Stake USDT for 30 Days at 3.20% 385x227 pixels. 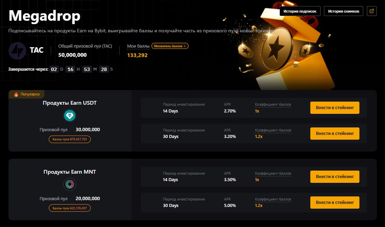point(335,134)
